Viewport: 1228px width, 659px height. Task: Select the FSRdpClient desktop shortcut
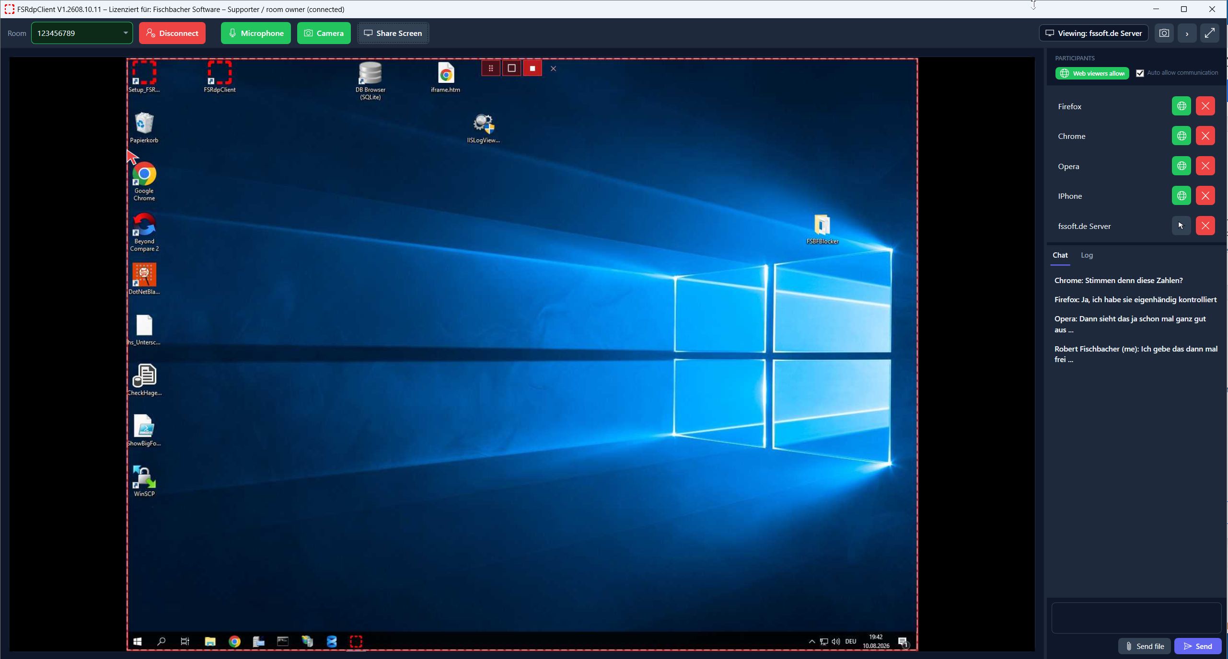coord(220,77)
